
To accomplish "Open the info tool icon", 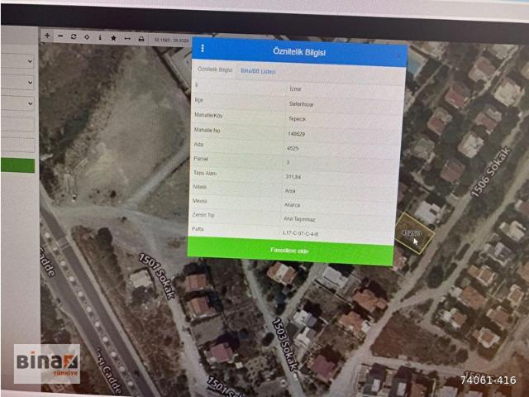I will 100,37.
